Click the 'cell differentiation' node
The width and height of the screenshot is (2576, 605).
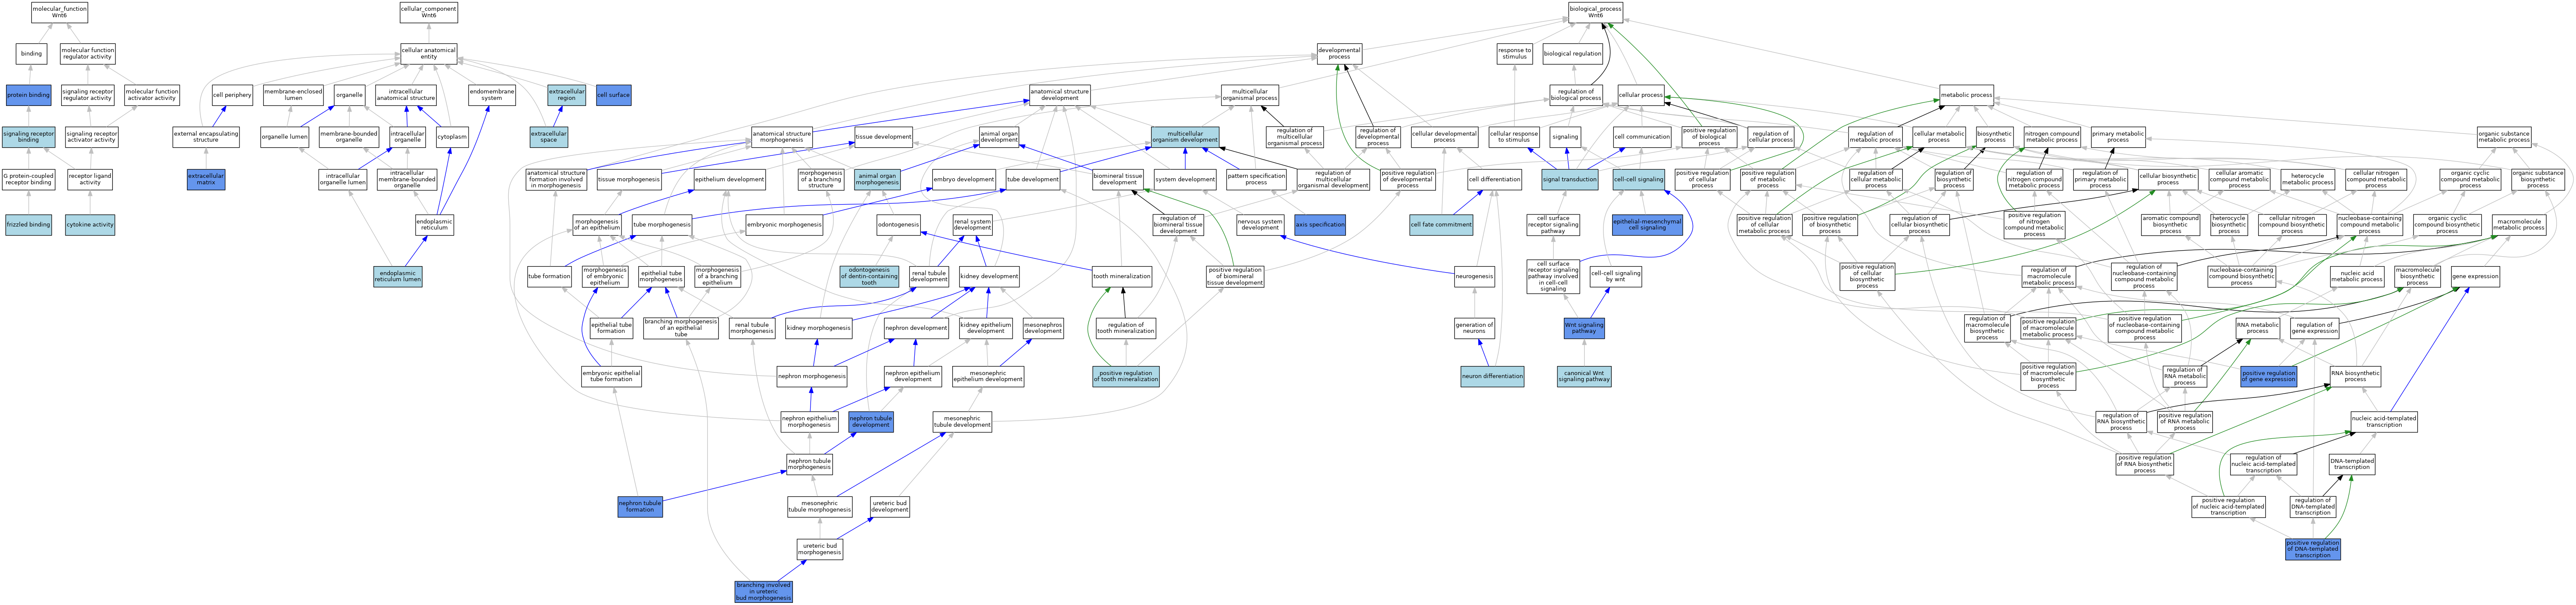coord(1495,179)
